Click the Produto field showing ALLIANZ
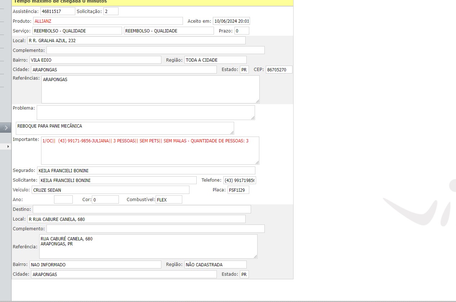This screenshot has height=302, width=456. (108, 21)
